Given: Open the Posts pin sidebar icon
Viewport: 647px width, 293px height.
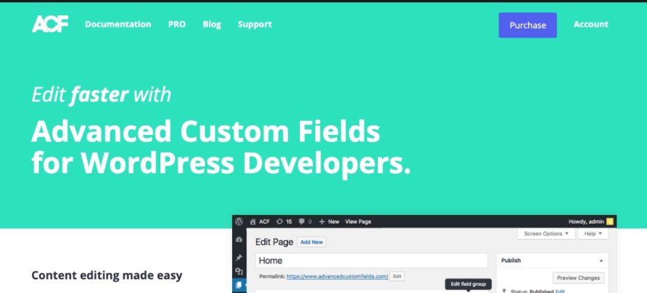Looking at the screenshot, I should (x=238, y=258).
